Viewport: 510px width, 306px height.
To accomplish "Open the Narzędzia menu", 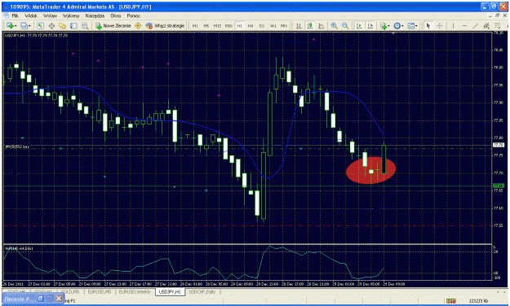I will pyautogui.click(x=95, y=15).
